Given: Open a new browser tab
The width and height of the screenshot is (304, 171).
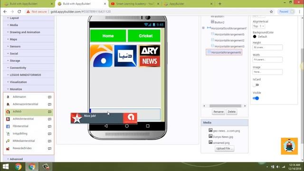Looking at the screenshot, I should point(219,4).
